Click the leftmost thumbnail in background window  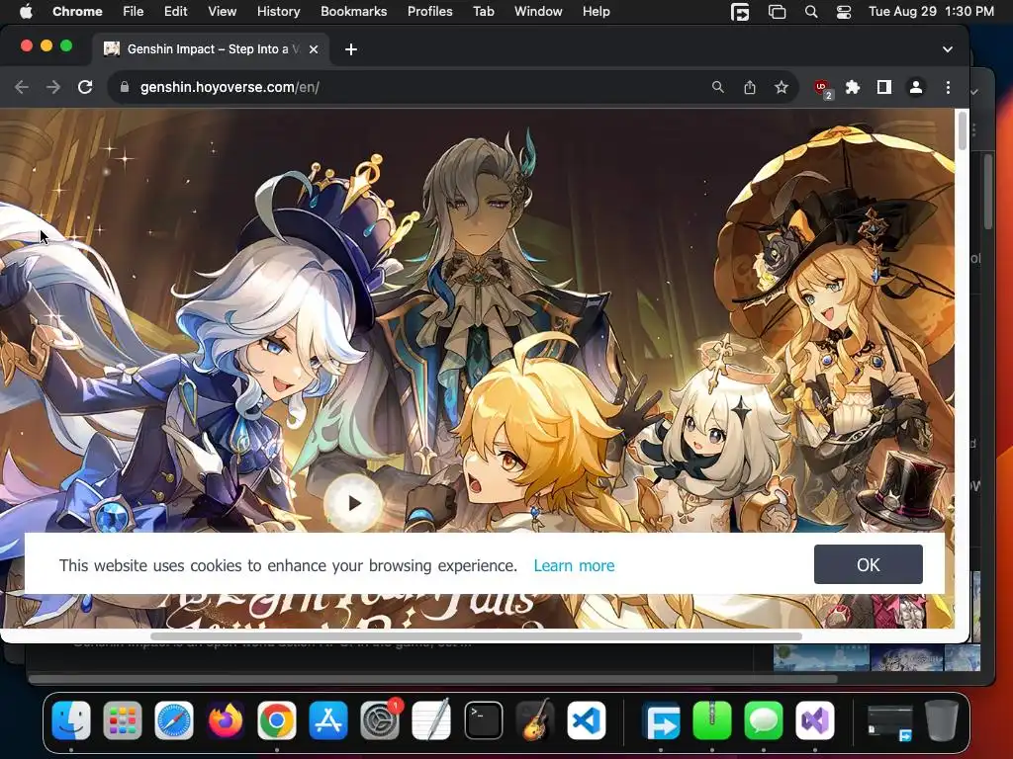tap(821, 657)
